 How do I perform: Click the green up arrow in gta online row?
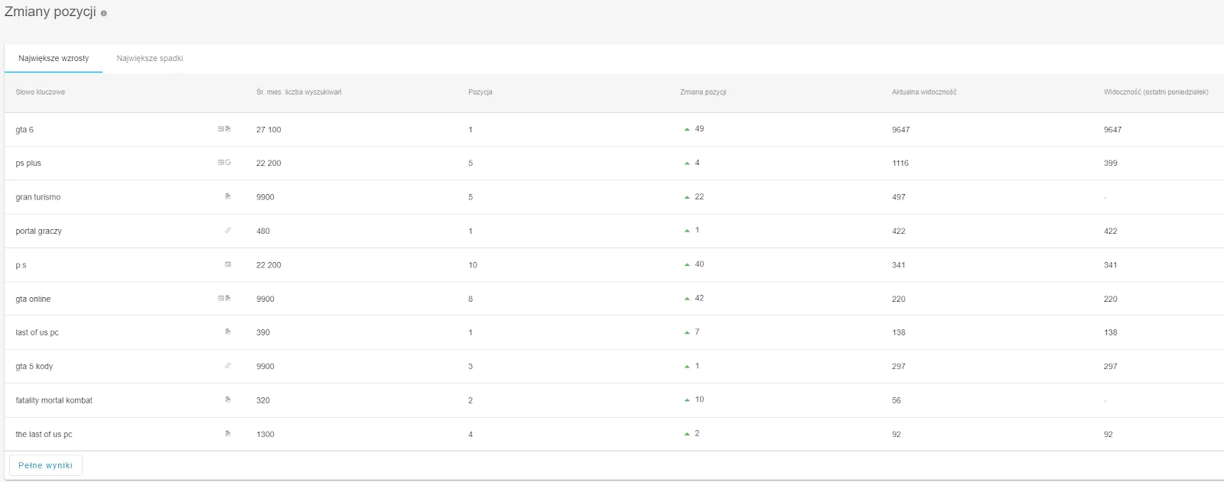point(687,299)
